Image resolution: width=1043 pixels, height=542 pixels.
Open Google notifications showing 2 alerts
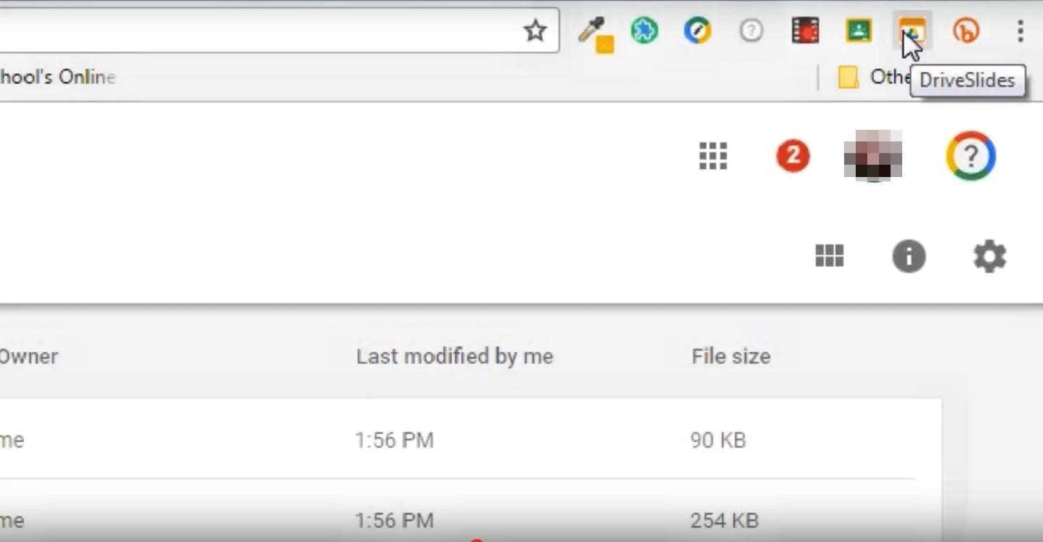point(793,155)
